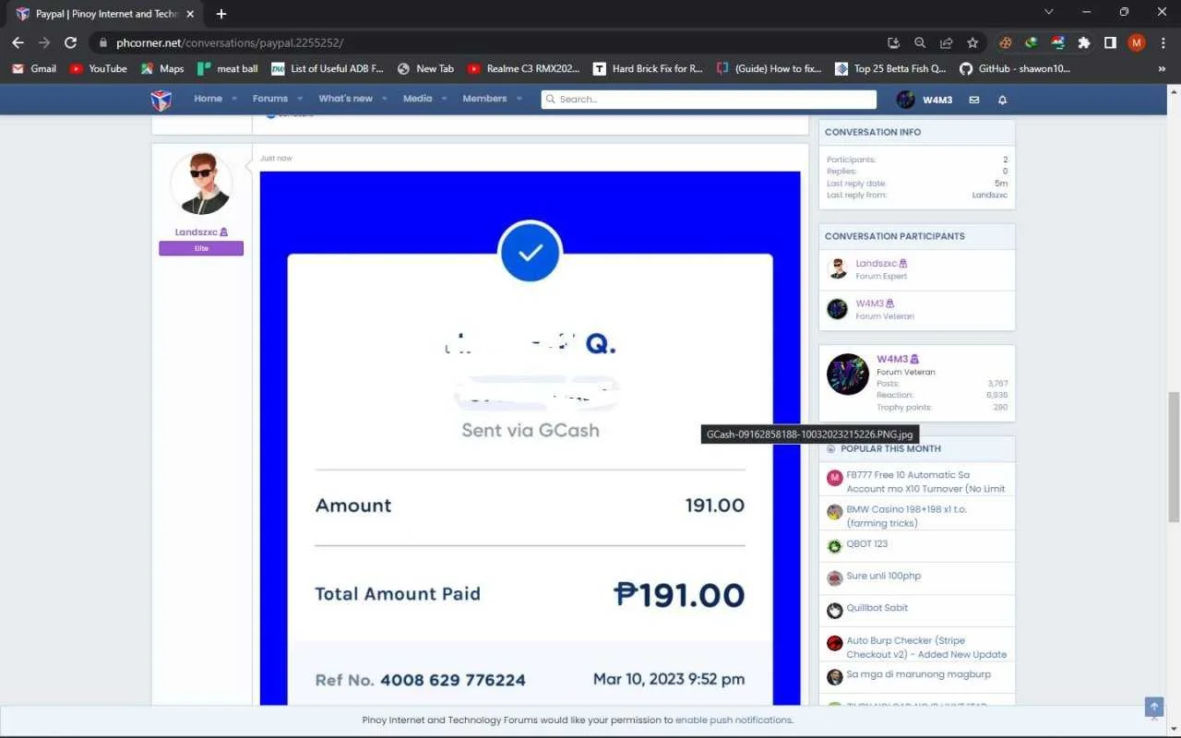1181x738 pixels.
Task: Open the alerts bell icon
Action: (x=1002, y=100)
